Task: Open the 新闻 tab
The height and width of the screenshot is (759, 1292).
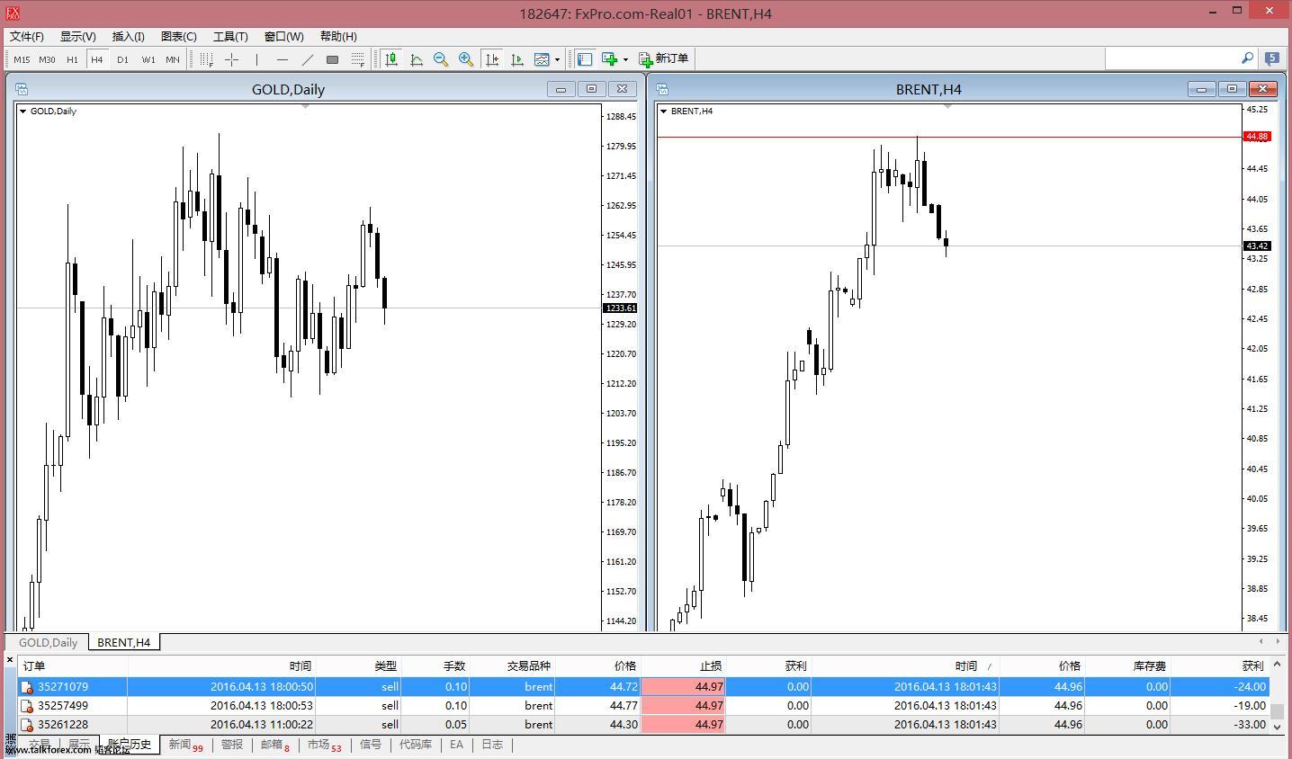Action: 185,745
